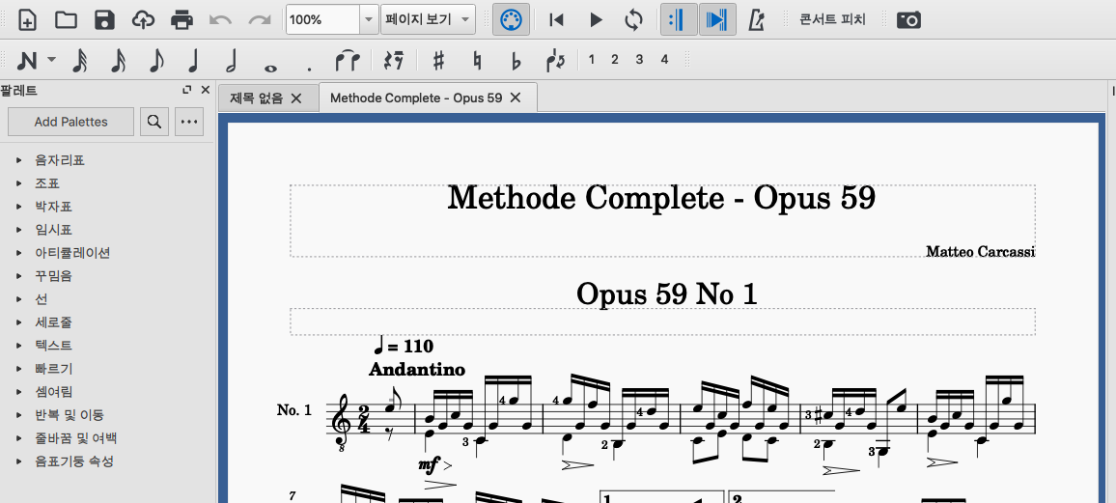Open zoom level dropdown arrow
This screenshot has width=1116, height=503.
pyautogui.click(x=369, y=20)
